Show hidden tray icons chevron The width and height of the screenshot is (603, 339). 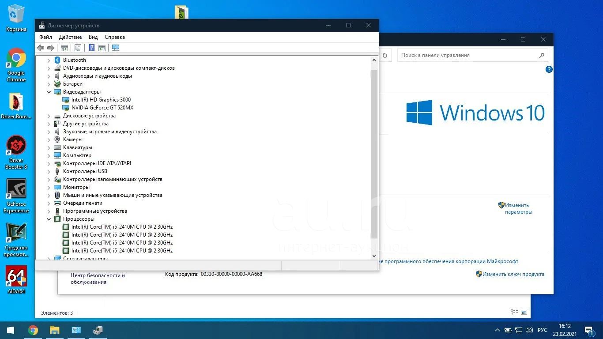click(x=497, y=330)
